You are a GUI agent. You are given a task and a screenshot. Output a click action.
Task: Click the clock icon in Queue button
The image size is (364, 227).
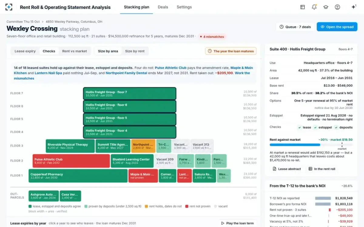[281, 27]
